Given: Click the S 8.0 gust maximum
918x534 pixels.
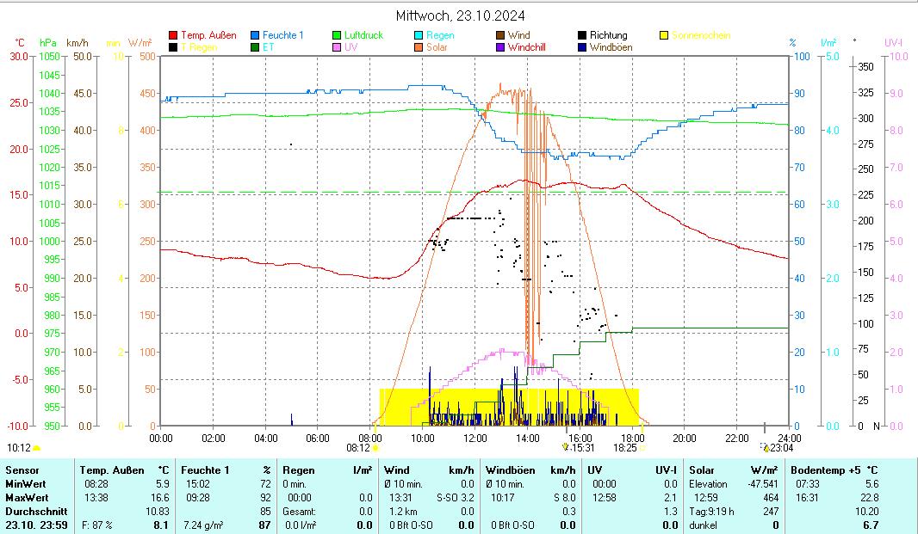Looking at the screenshot, I should coord(564,498).
